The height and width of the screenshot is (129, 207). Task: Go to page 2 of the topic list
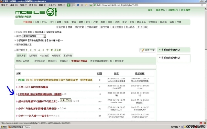[31, 50]
